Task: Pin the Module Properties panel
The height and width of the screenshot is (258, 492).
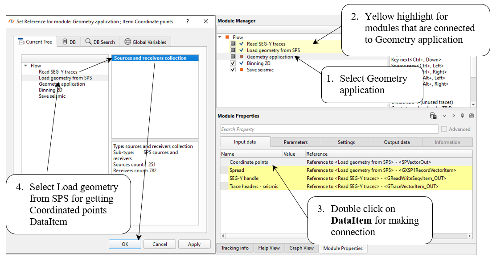Action: (x=462, y=116)
